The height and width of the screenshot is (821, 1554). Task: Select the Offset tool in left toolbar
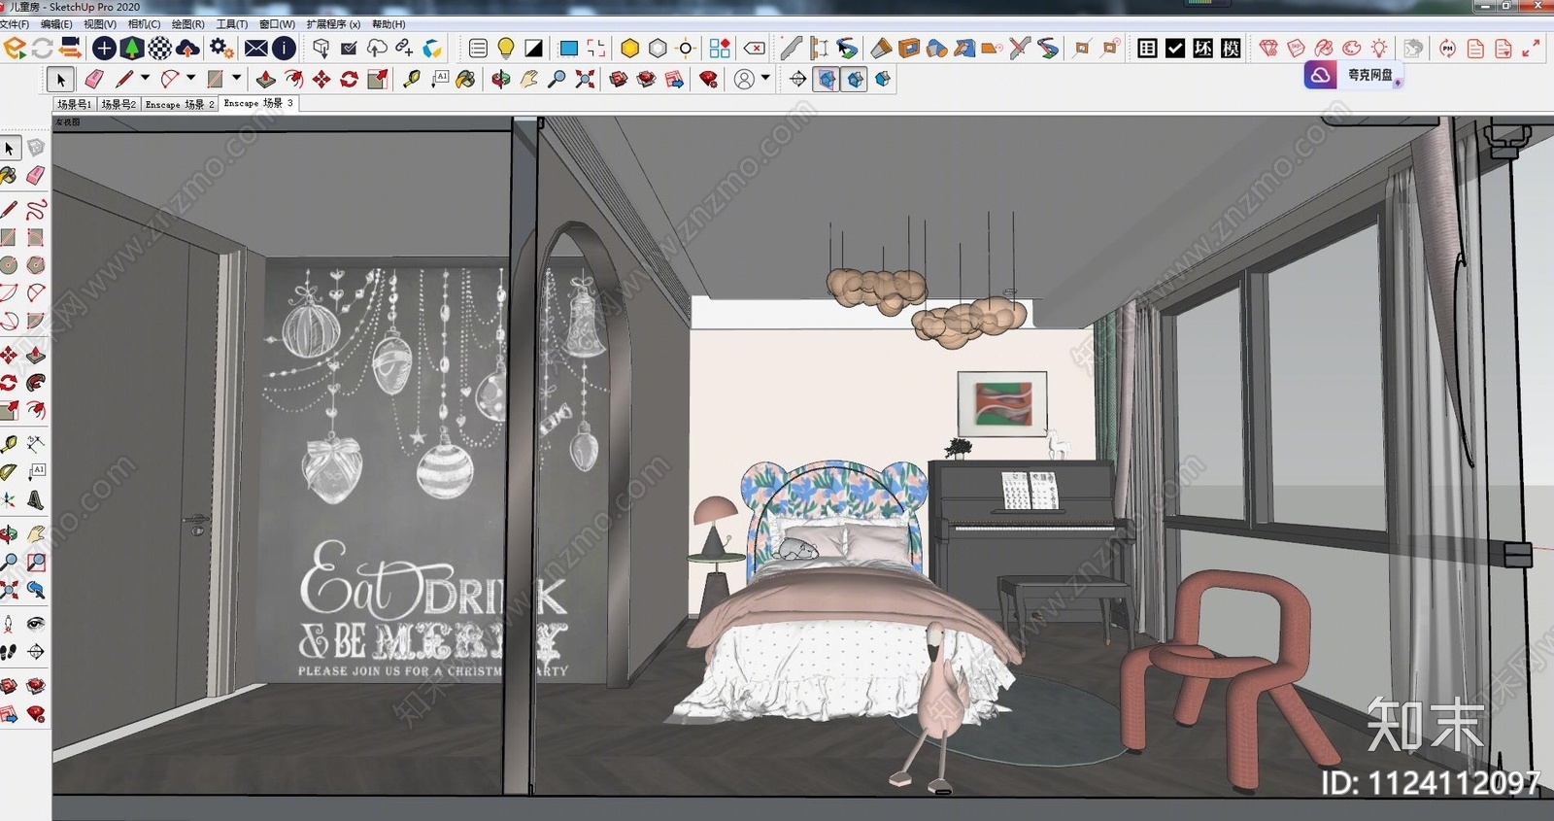tap(36, 409)
